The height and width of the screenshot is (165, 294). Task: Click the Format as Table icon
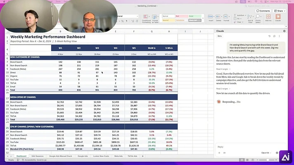click(155, 19)
